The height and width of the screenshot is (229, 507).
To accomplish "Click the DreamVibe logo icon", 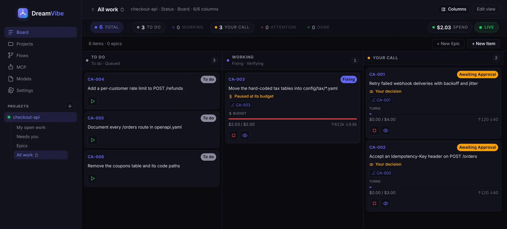I will coord(23,13).
